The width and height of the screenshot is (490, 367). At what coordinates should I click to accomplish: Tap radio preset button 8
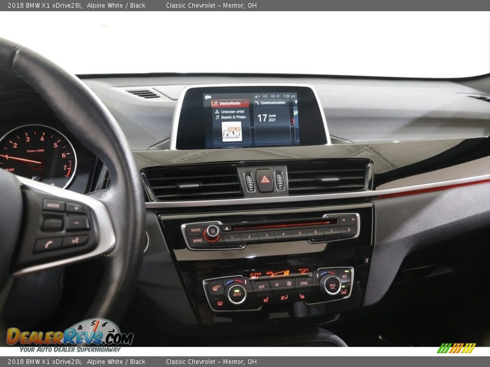pyautogui.click(x=349, y=230)
